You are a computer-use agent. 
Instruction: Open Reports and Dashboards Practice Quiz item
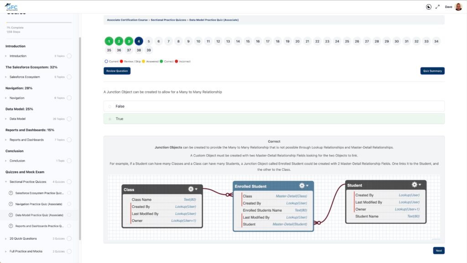click(39, 226)
